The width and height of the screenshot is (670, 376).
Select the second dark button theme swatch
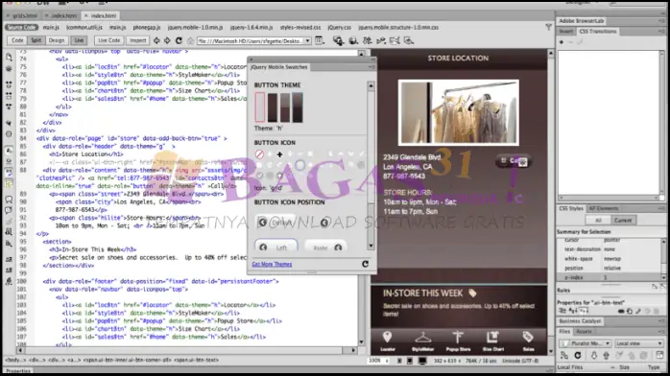[273, 107]
